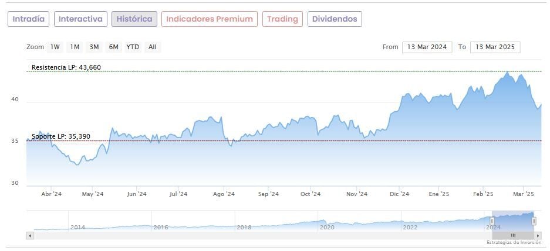Click the scrollbar left arrow
The width and height of the screenshot is (550, 251).
tap(30, 235)
